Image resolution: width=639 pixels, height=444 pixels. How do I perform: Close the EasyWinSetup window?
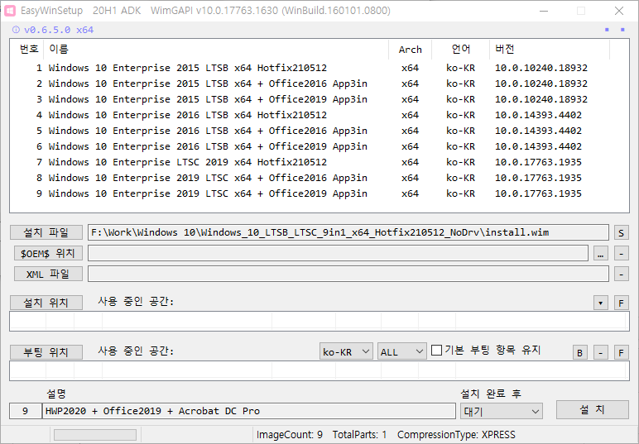coord(618,11)
